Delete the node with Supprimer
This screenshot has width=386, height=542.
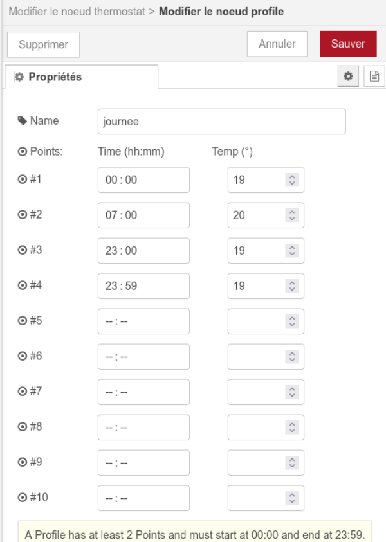(x=43, y=45)
